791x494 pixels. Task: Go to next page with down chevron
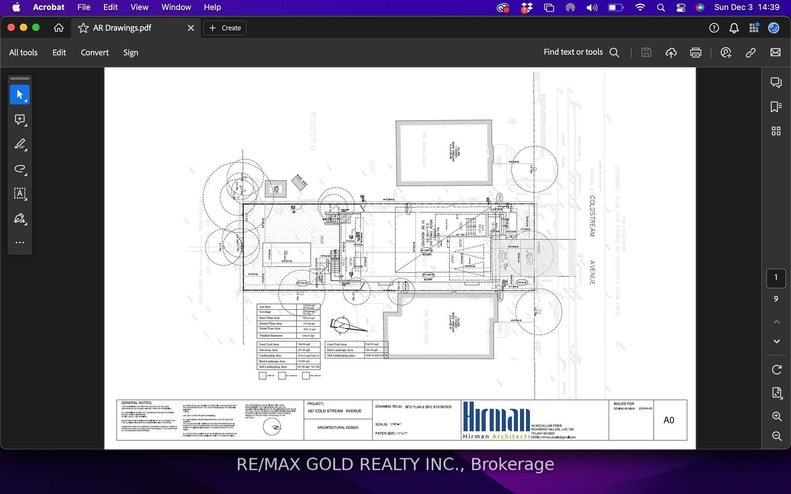click(776, 341)
